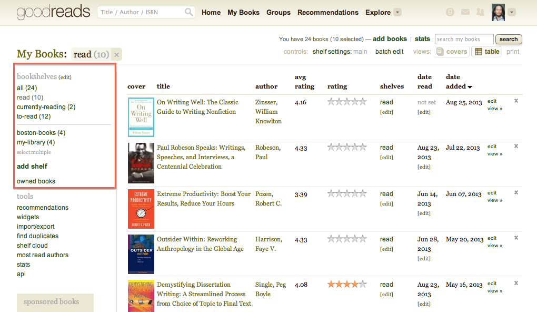537x312 pixels.
Task: Edit date read for On Writing Well
Action: [x=424, y=112]
